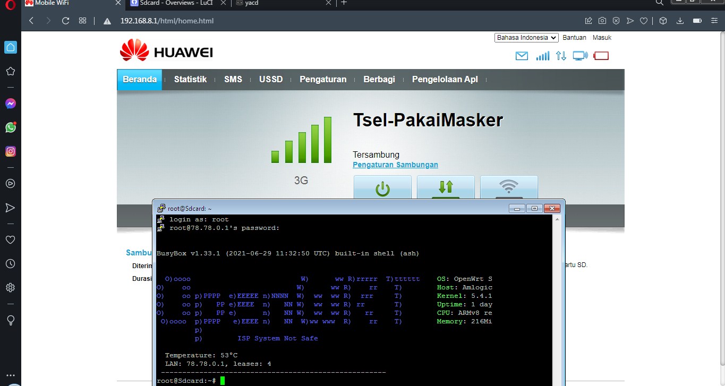Switch to the yacd browser tab
The image size is (725, 386).
[x=283, y=3]
